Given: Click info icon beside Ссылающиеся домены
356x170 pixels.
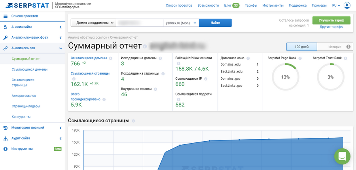Looking at the screenshot, I should pos(111,58).
